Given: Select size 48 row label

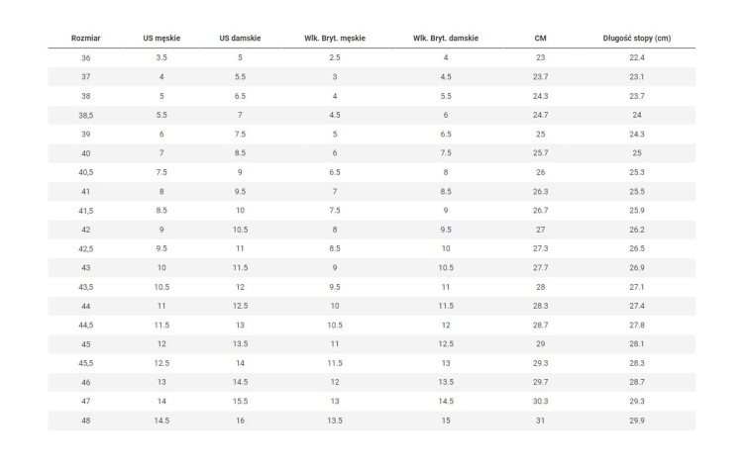Looking at the screenshot, I should point(86,421).
